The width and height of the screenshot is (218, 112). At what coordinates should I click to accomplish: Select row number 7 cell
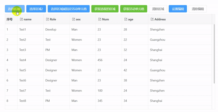pos(11,90)
